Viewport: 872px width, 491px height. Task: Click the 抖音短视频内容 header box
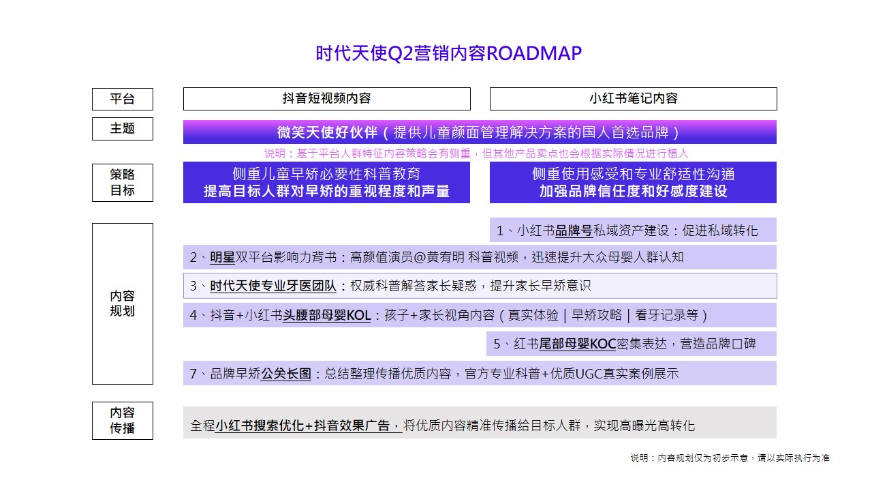tap(327, 99)
